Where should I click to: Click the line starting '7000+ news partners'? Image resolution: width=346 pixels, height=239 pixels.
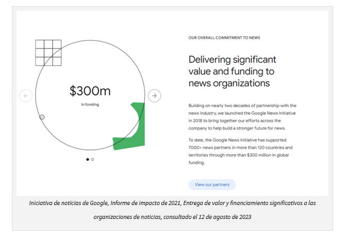tap(242, 148)
